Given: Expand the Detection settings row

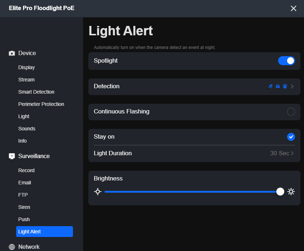Looking at the screenshot, I should 291,86.
